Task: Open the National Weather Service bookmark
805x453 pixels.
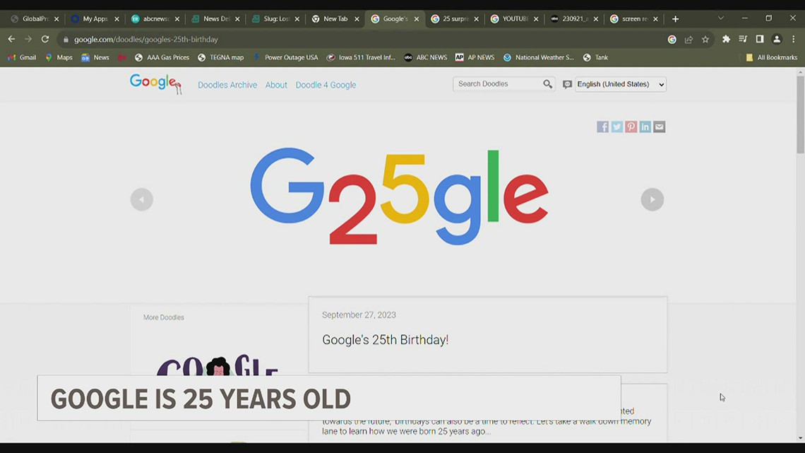Action: coord(538,57)
